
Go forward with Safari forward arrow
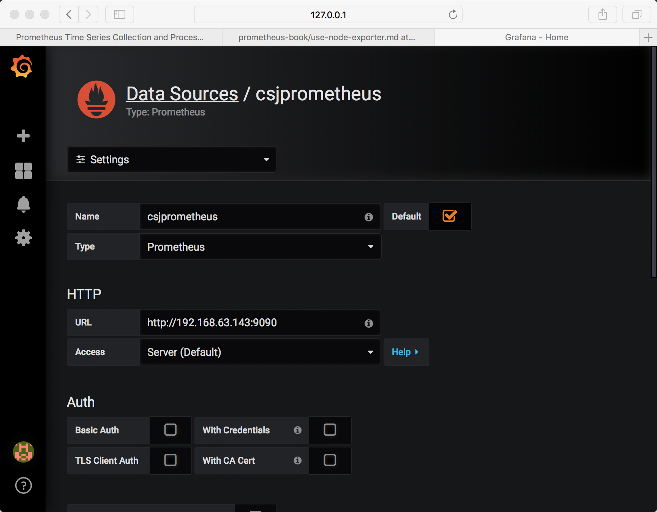(x=88, y=14)
